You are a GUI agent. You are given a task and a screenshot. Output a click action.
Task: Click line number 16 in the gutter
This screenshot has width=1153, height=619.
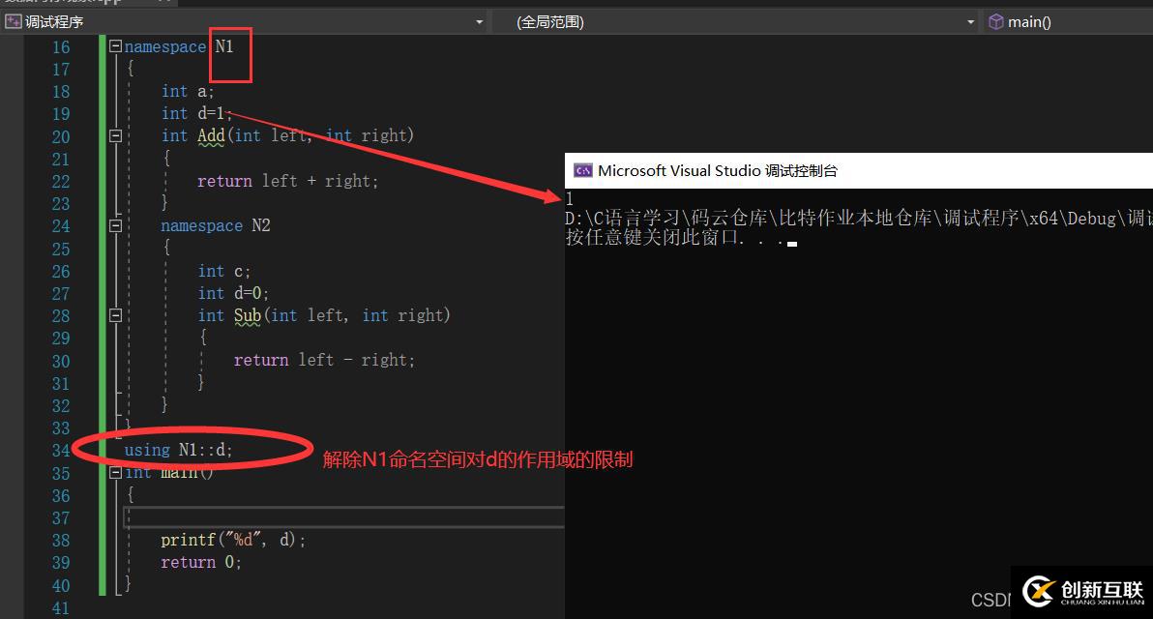coord(60,47)
